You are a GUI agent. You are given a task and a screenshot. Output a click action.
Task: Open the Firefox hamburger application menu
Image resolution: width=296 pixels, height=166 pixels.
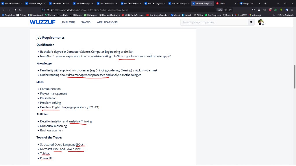click(x=292, y=10)
